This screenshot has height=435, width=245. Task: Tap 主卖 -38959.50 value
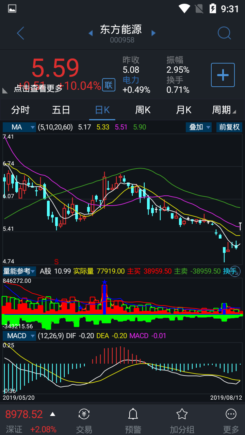(205, 271)
